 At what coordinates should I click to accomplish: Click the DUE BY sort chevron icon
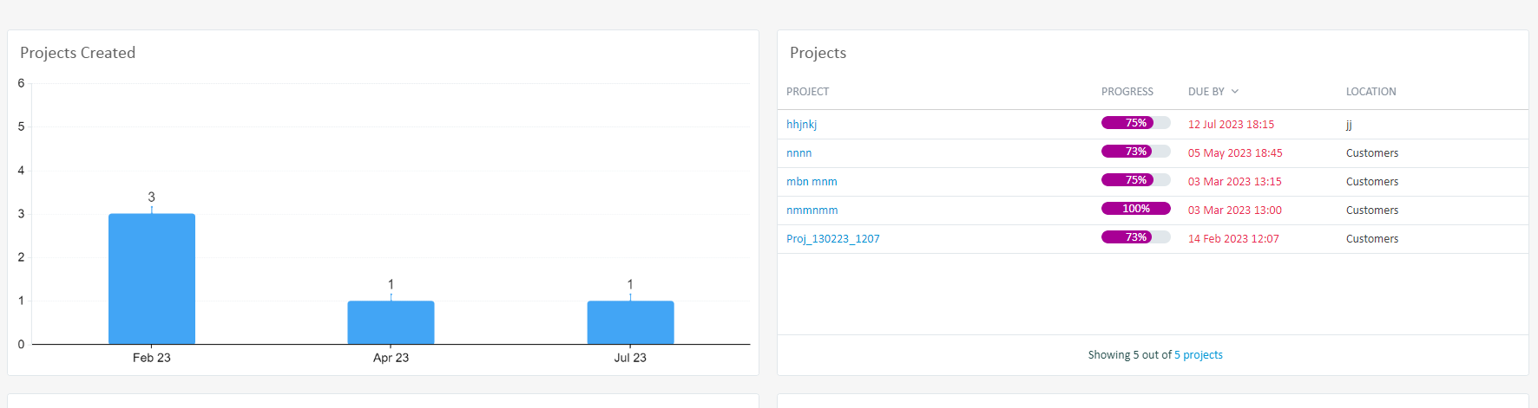[x=1235, y=91]
